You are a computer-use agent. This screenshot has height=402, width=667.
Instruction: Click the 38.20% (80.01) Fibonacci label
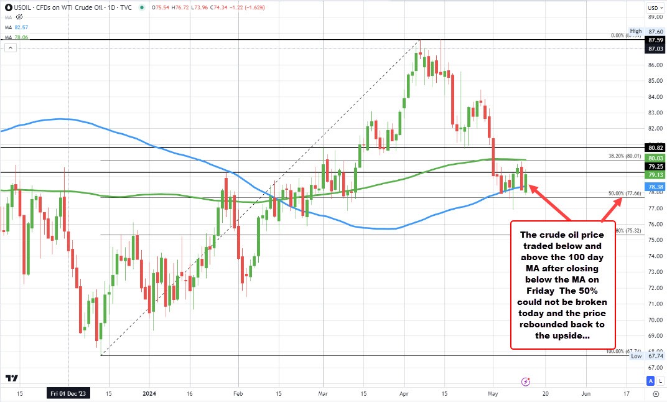[625, 156]
